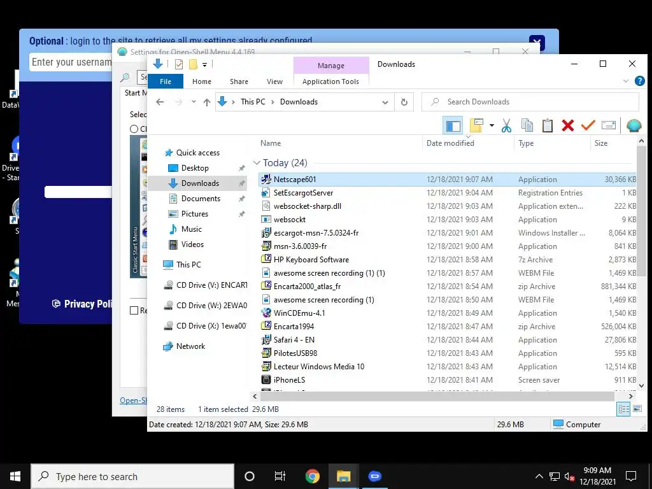Open the notification center icon
The image size is (652, 489).
point(631,476)
